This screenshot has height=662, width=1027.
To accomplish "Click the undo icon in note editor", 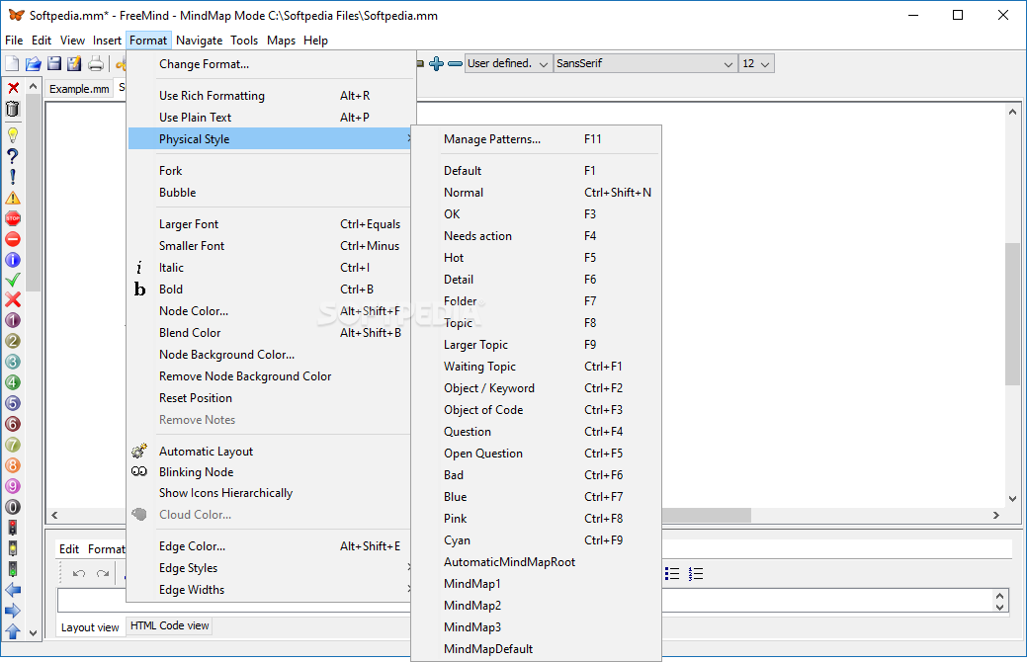I will (x=79, y=574).
